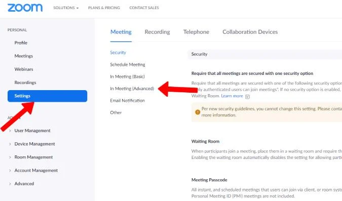Viewport: 342px width, 201px height.
Task: Expand Room Management chevron
Action: pyautogui.click(x=10, y=157)
